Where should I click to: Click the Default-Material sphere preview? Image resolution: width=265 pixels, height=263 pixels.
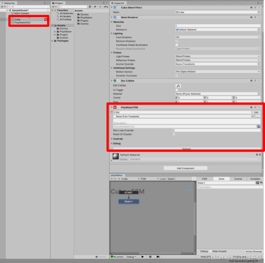point(116,156)
